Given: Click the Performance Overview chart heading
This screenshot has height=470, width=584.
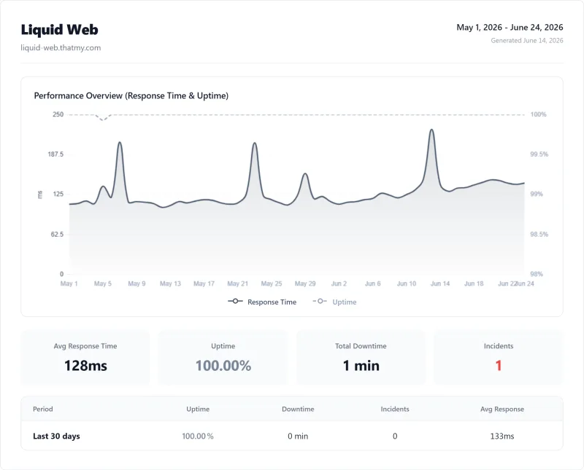Looking at the screenshot, I should (131, 95).
